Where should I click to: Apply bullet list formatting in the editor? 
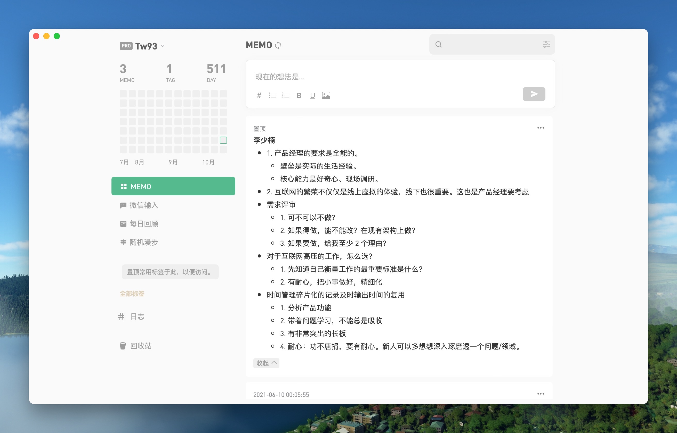coord(272,95)
